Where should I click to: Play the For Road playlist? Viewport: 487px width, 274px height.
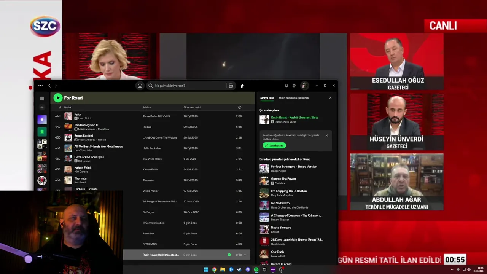click(58, 98)
